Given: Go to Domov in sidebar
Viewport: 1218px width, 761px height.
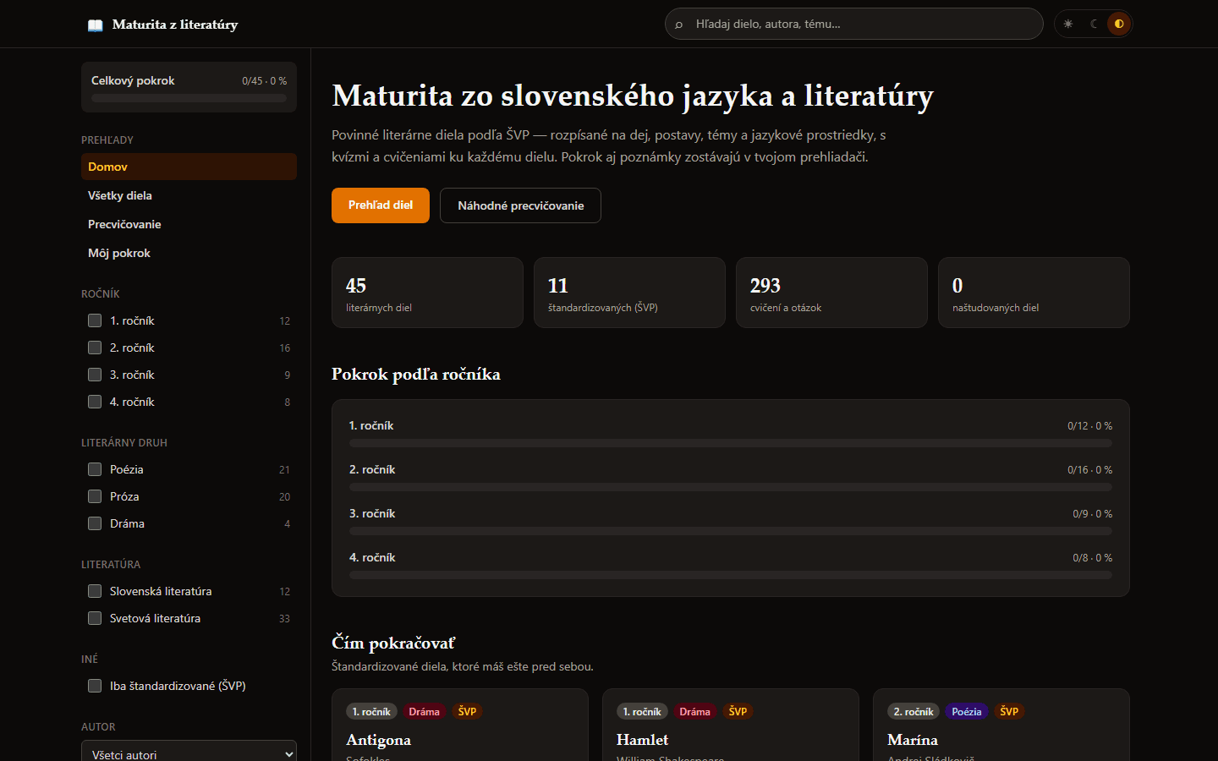Looking at the screenshot, I should (189, 167).
